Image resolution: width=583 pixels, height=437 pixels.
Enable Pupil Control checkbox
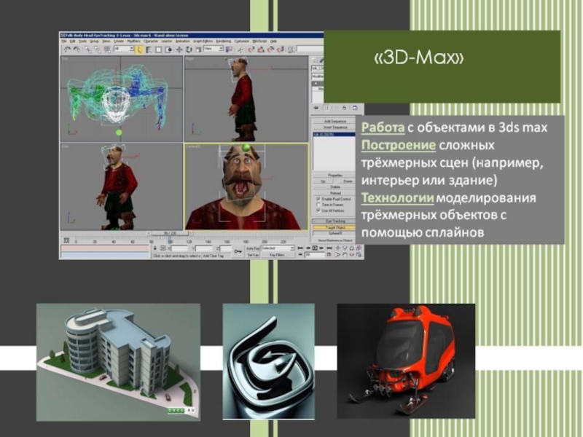[x=317, y=199]
